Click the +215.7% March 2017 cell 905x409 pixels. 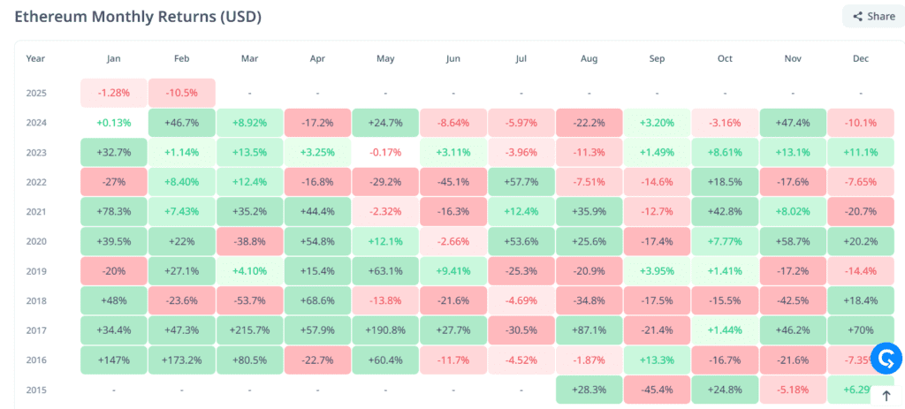tap(249, 329)
